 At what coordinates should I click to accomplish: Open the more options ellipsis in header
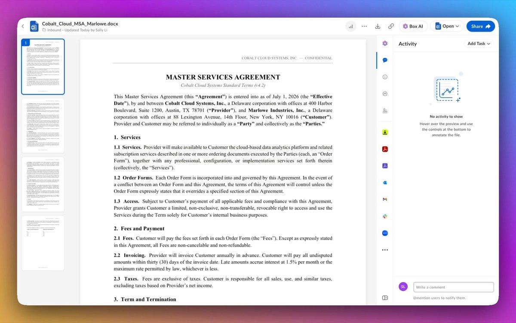pyautogui.click(x=364, y=26)
